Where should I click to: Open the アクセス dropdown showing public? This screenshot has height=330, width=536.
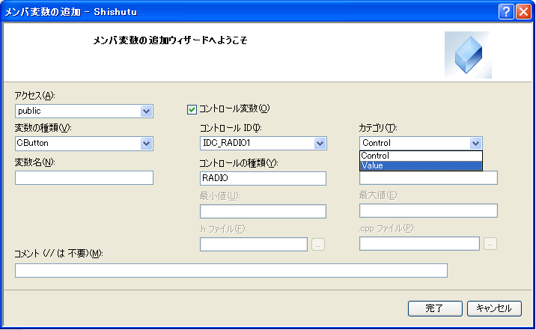[146, 111]
